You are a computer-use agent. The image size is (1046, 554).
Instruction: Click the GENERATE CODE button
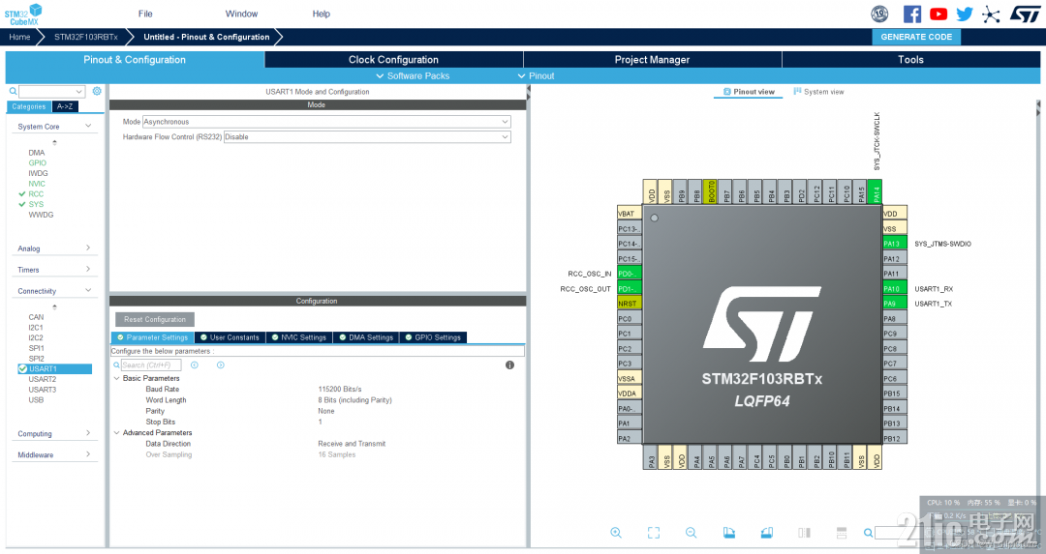tap(916, 38)
